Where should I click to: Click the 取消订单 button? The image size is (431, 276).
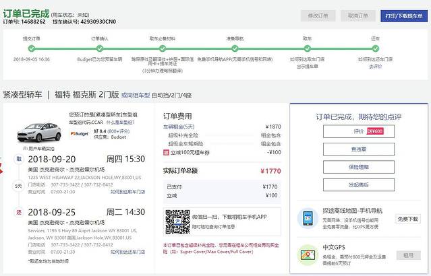click(x=358, y=15)
